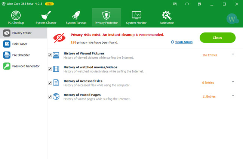Screen dimensions: 243x159
Task: Uncheck History of Visited Pages checkbox
Action: [x=50, y=97]
